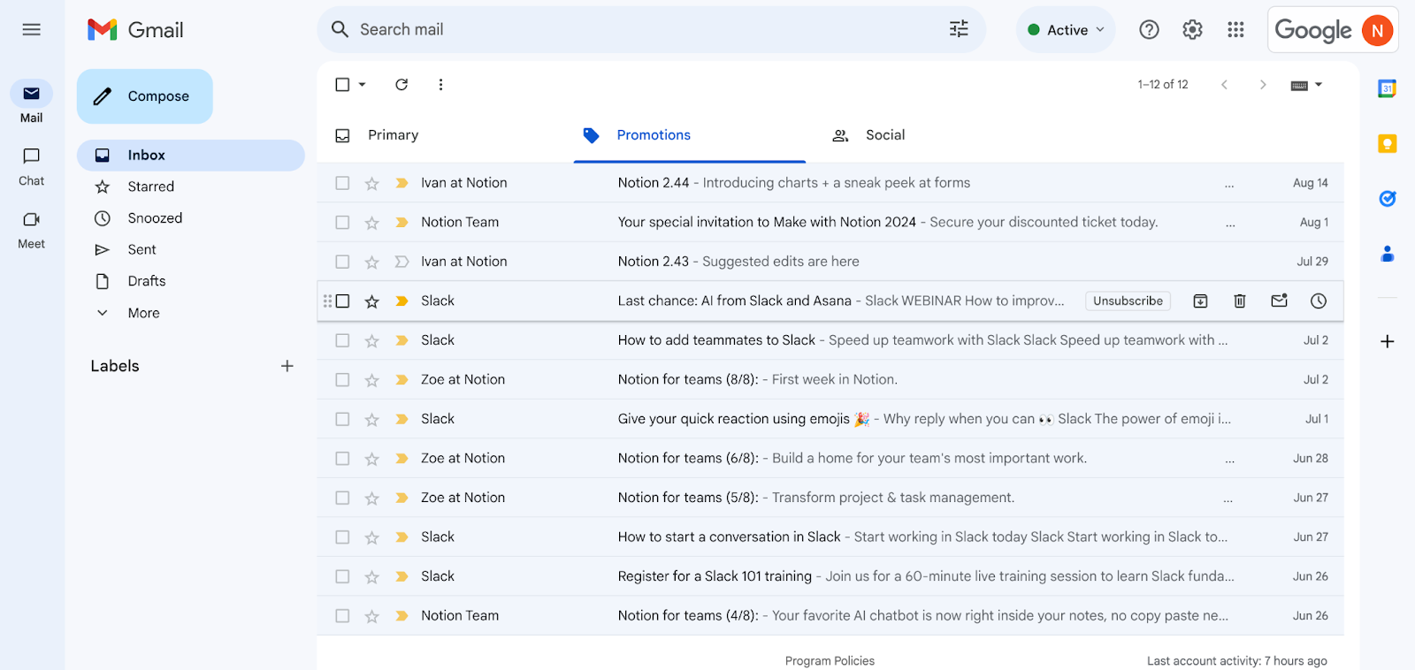This screenshot has height=670, width=1415.
Task: Click the Last account activity text
Action: pyautogui.click(x=1236, y=661)
